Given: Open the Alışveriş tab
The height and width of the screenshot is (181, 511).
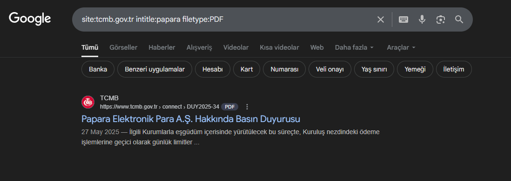Looking at the screenshot, I should [x=199, y=47].
